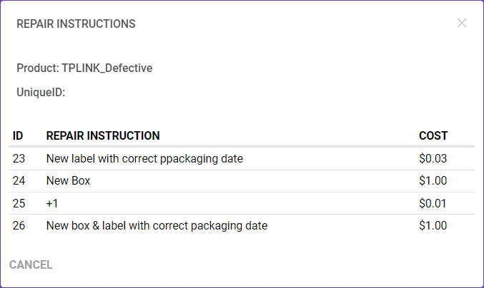
Task: Click the CANCEL button
Action: point(31,265)
